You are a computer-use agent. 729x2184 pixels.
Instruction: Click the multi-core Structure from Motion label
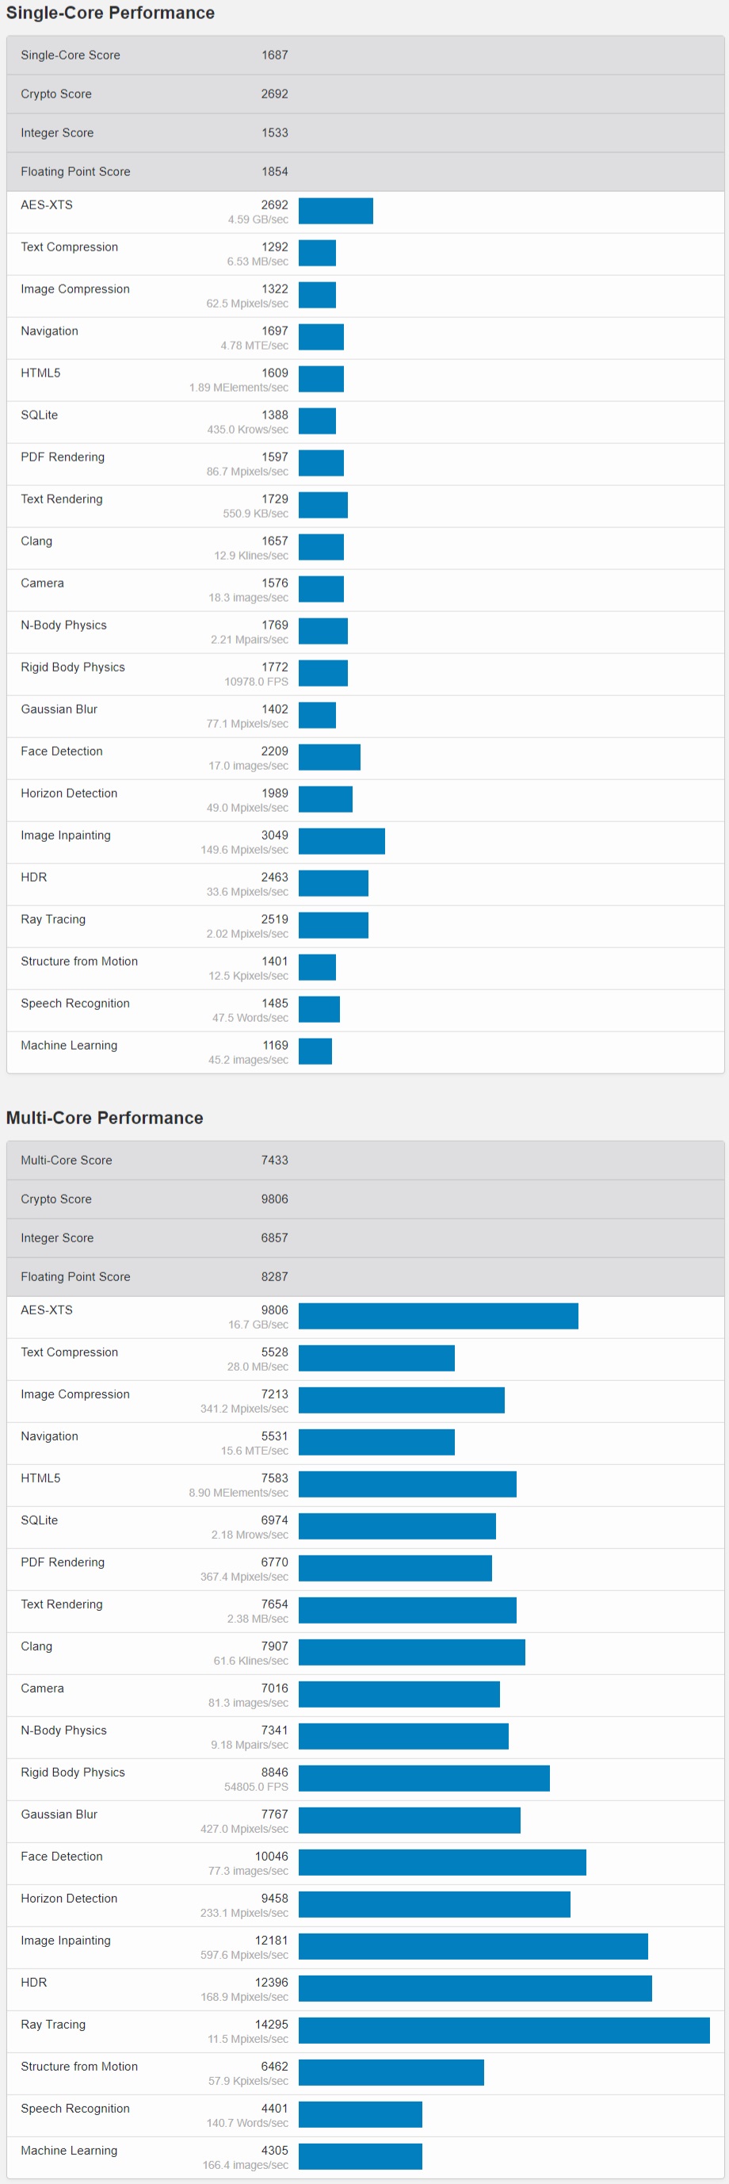tap(78, 2066)
